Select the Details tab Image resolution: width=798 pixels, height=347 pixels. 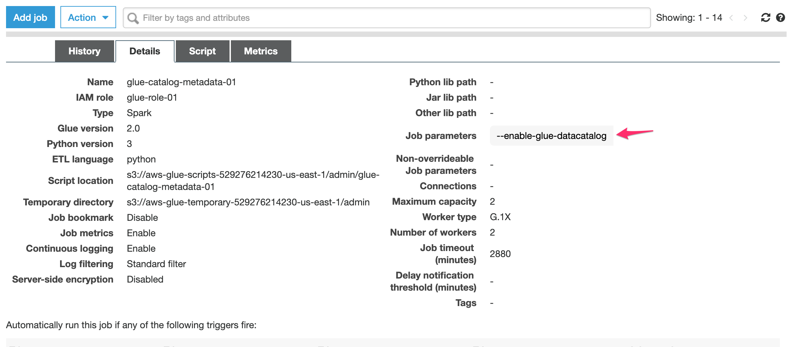145,51
